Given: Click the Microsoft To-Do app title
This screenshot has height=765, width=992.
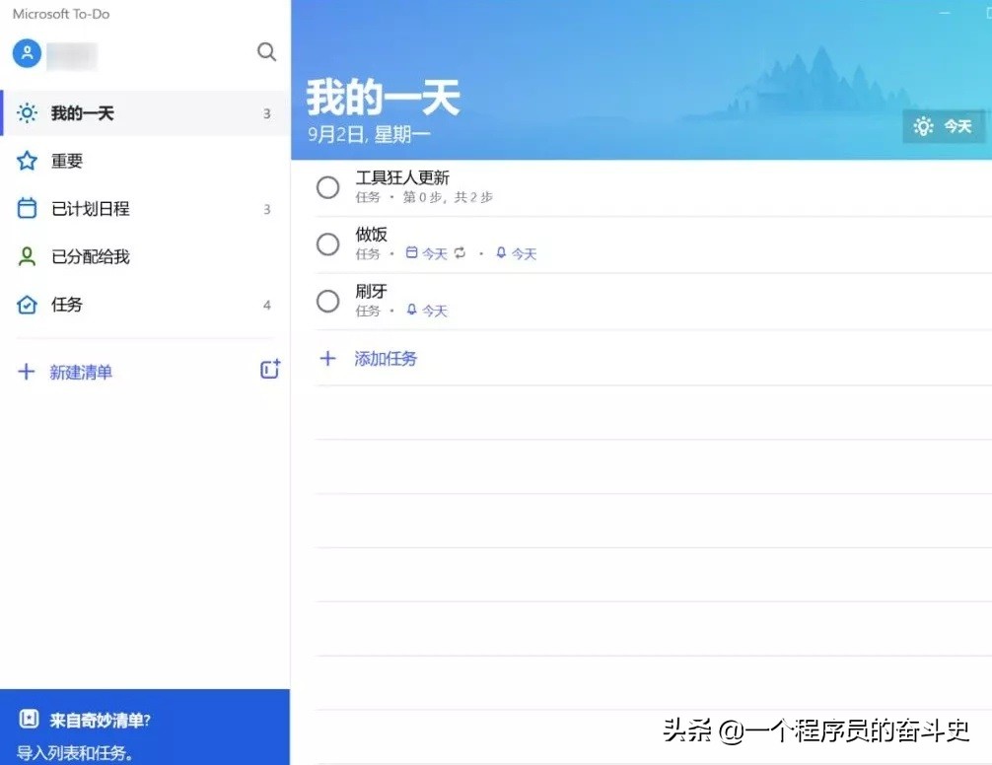Looking at the screenshot, I should click(x=61, y=14).
